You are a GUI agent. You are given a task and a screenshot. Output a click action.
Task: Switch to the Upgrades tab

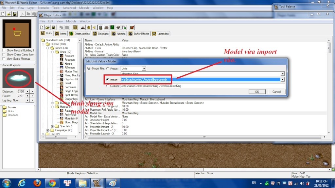[x=160, y=34]
